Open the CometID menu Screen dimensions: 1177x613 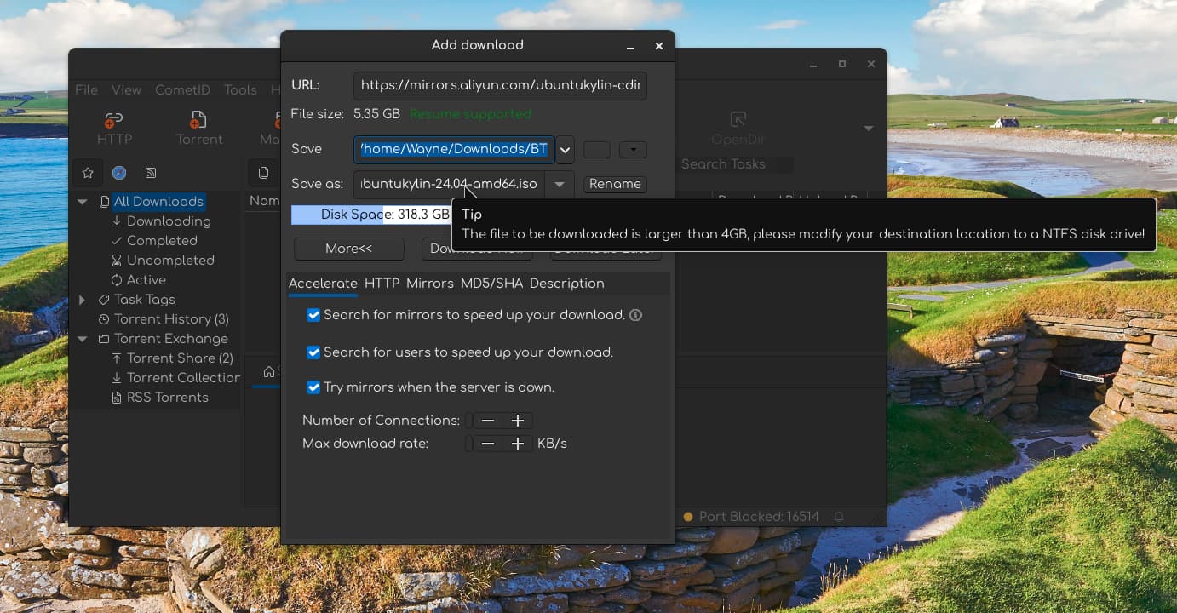point(182,90)
